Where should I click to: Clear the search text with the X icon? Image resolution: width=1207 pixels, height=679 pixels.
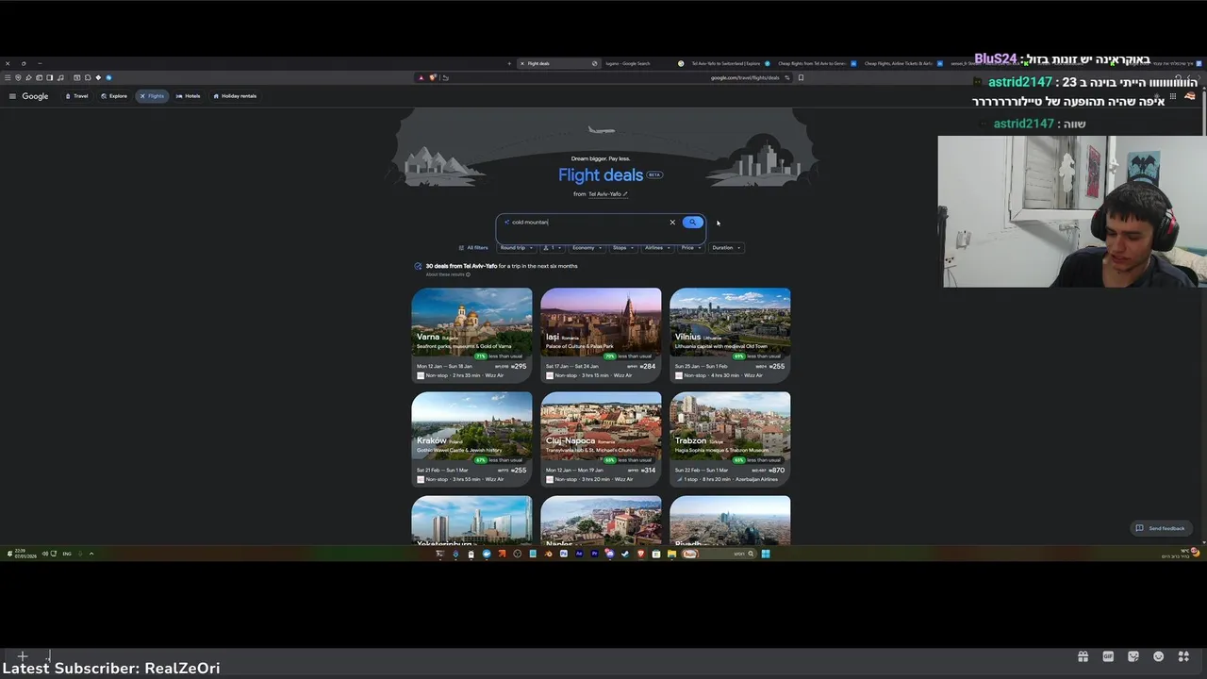coord(672,223)
